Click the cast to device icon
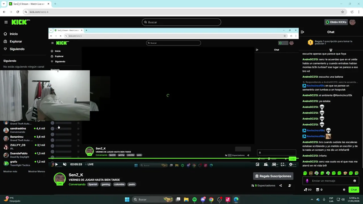 [x=266, y=164]
